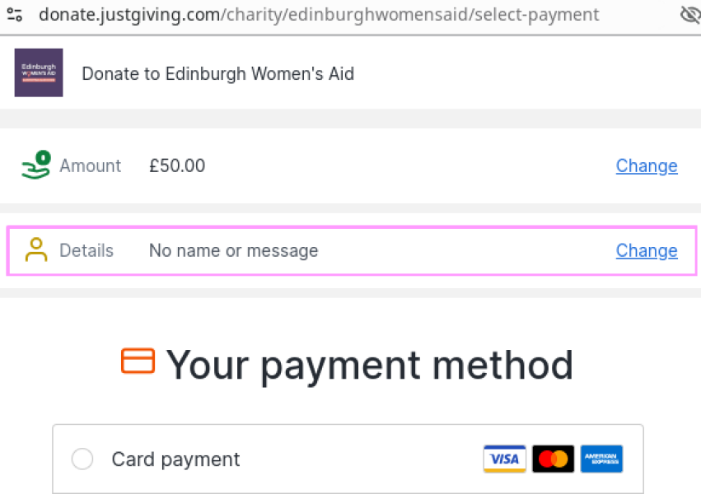Click the yellow person icon beside Details
Screen dimensions: 701x494
pyautogui.click(x=36, y=250)
